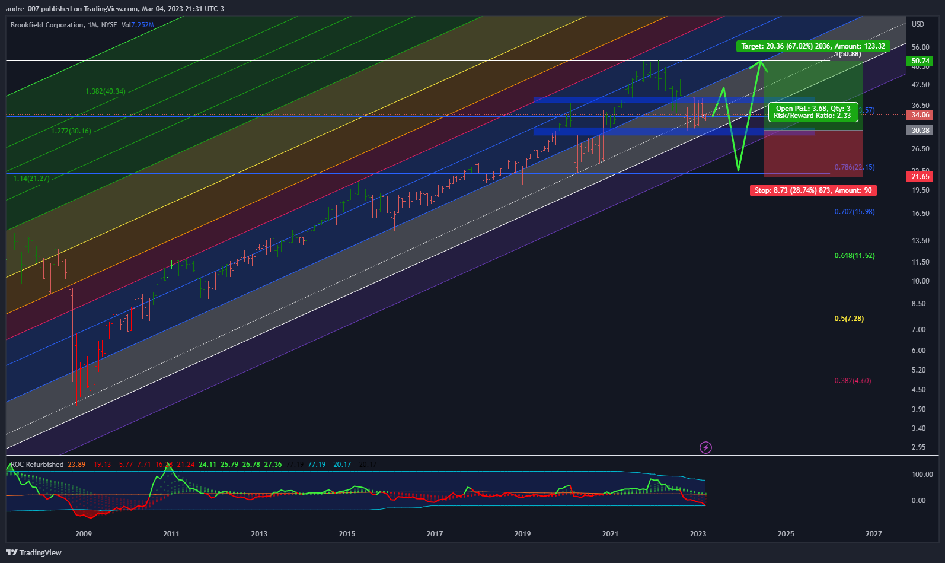Click the 1(50.88) Fibonacci level label
Viewport: 945px width, 563px height.
[848, 55]
